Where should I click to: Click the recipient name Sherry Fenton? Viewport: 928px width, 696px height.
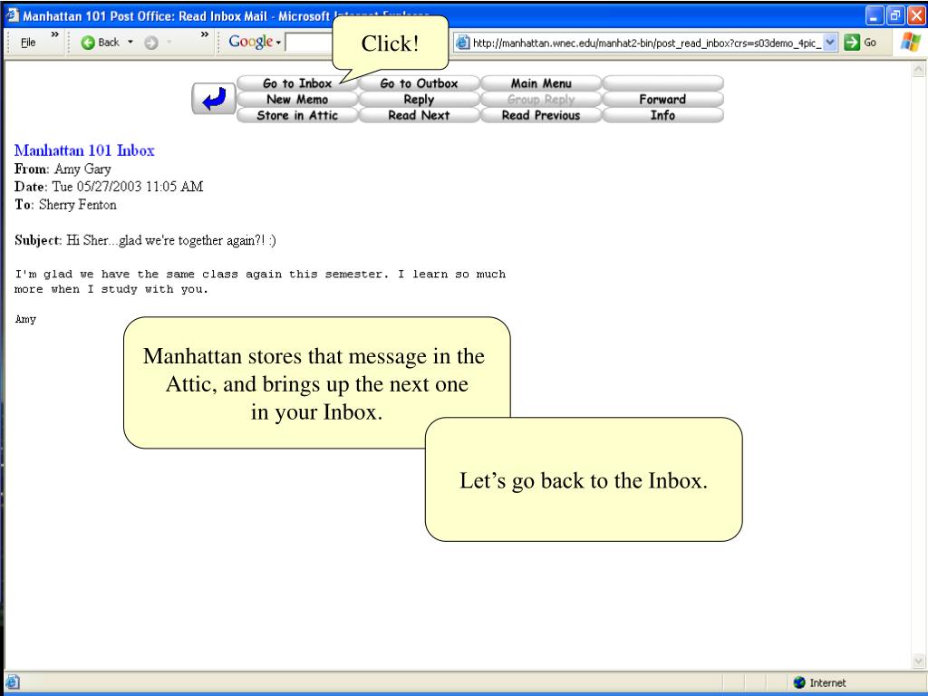(x=78, y=205)
